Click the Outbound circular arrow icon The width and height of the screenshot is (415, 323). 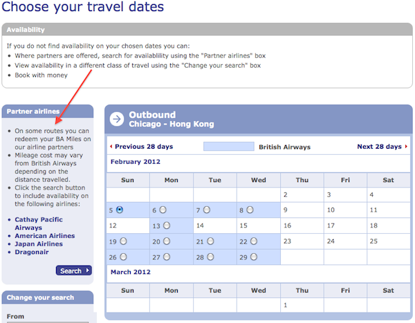click(117, 119)
